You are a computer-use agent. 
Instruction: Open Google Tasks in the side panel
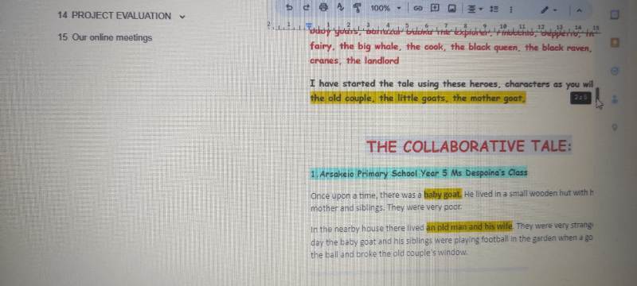(615, 71)
